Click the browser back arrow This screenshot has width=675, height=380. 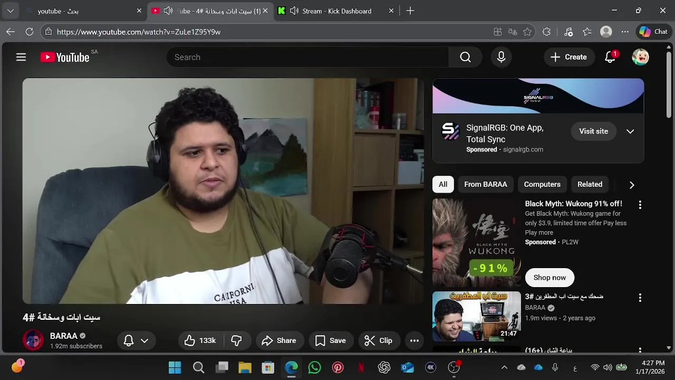coord(11,32)
